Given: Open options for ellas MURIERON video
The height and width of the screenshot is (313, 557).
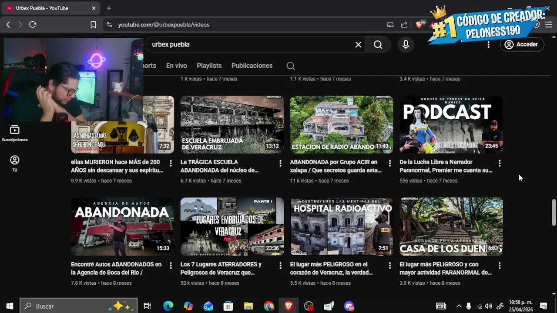Looking at the screenshot, I should click(171, 163).
